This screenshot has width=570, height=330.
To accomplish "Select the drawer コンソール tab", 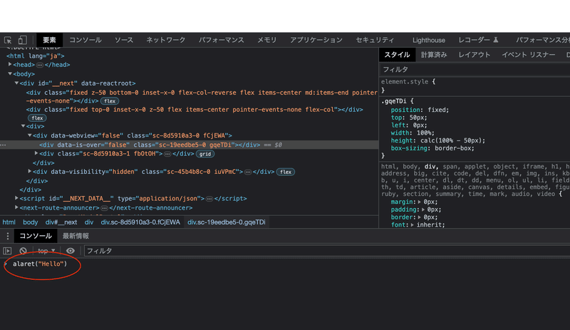I will click(36, 236).
